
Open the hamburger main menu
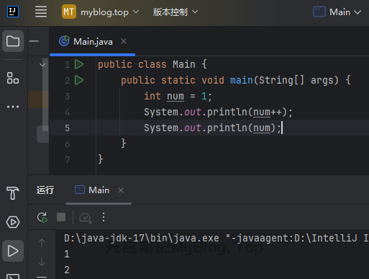tap(41, 12)
